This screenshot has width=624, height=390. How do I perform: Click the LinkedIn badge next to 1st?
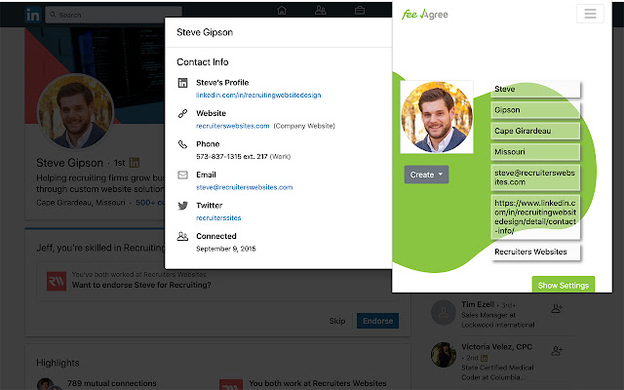135,163
